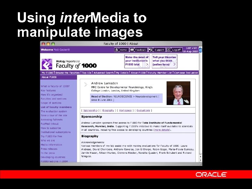Open How to subscribe sidebar link

click(51, 128)
